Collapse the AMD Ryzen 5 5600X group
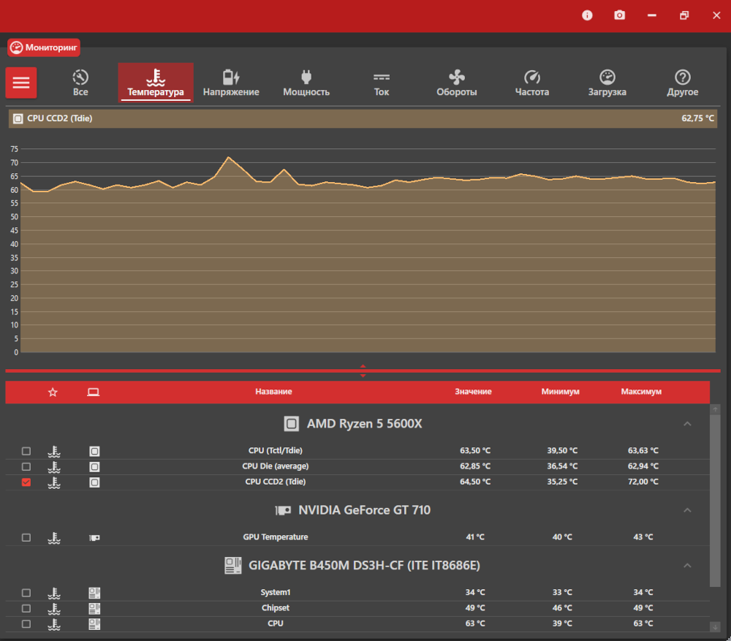 coord(687,424)
